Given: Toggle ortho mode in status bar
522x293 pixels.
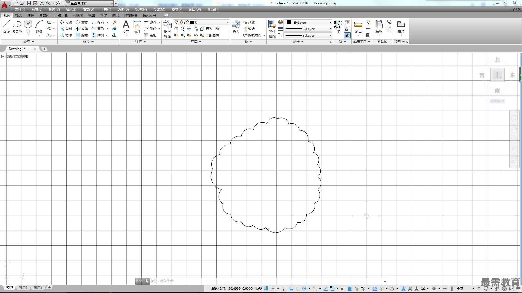Looking at the screenshot, I should point(298,289).
